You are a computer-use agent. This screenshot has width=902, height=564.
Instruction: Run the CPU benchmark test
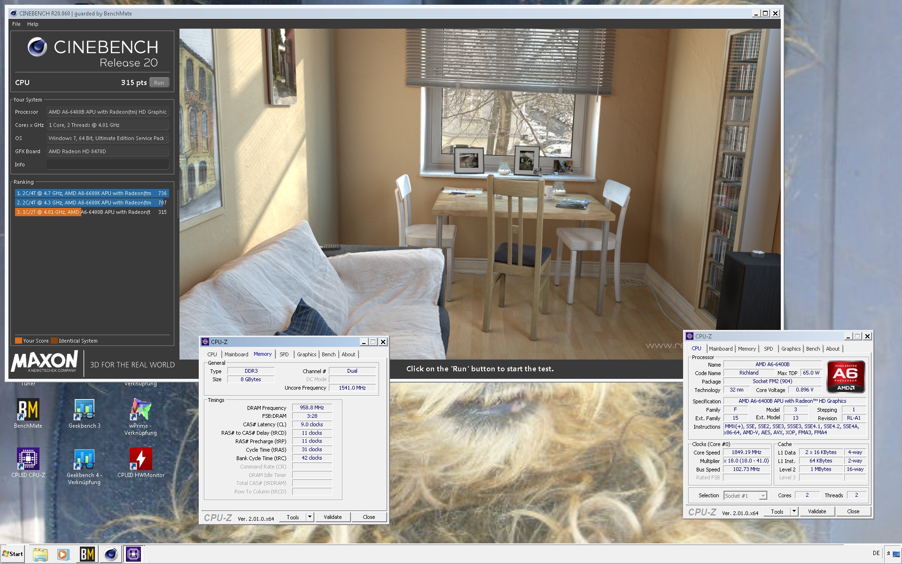click(x=159, y=83)
